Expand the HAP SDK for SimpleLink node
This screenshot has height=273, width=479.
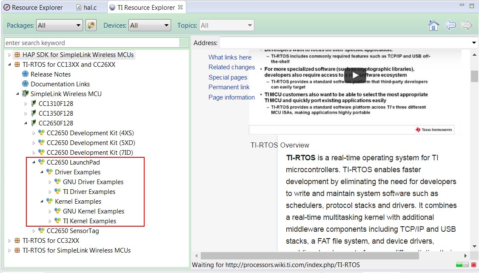(9, 55)
